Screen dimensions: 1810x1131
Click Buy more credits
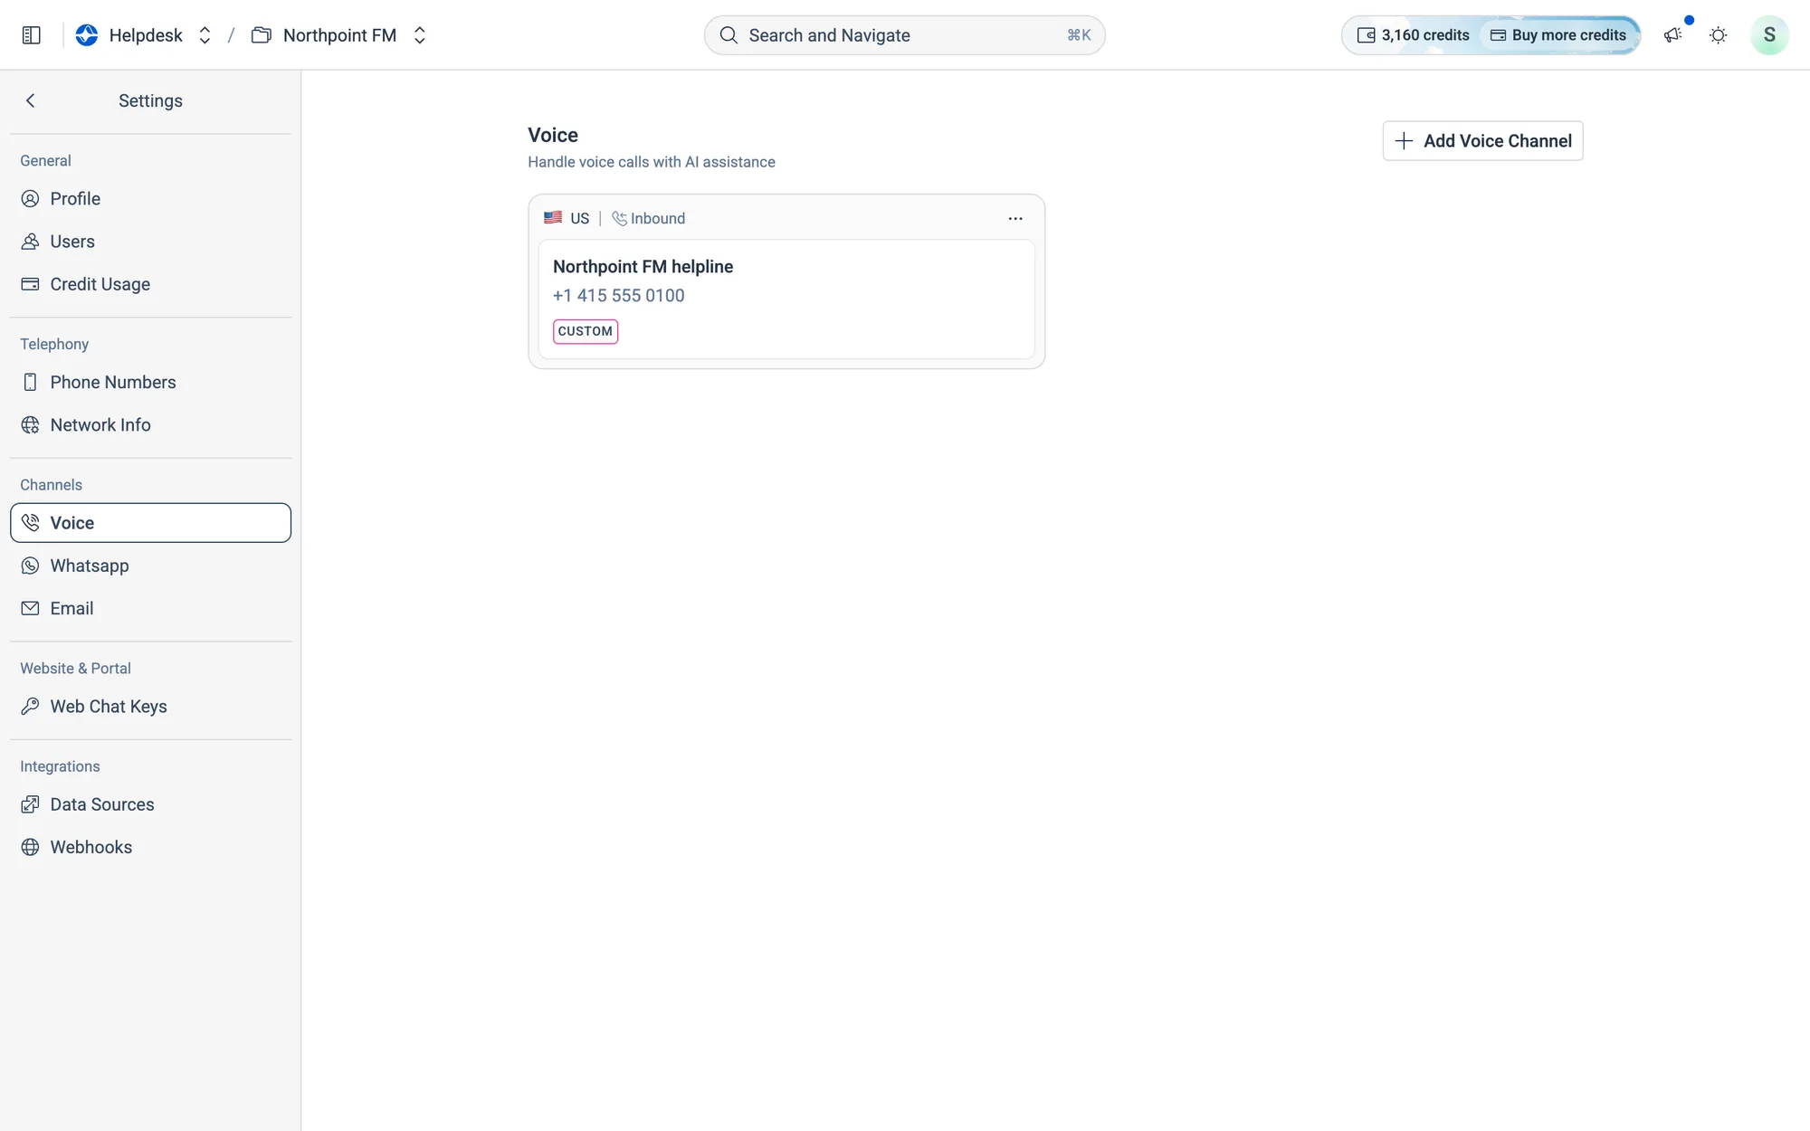(x=1558, y=35)
